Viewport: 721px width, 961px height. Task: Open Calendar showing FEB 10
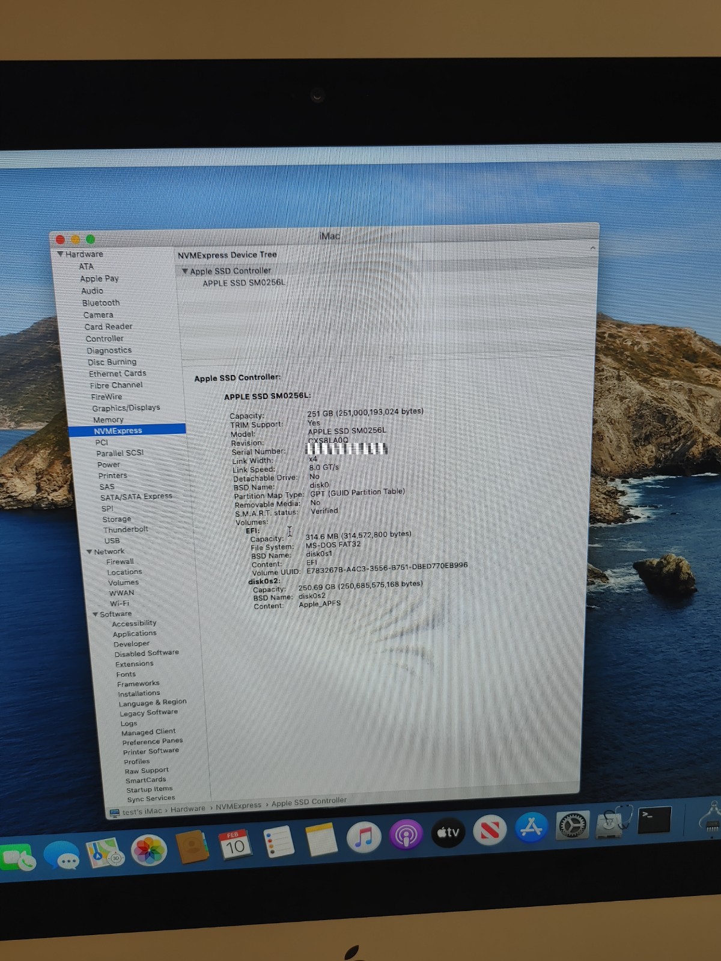click(x=234, y=844)
